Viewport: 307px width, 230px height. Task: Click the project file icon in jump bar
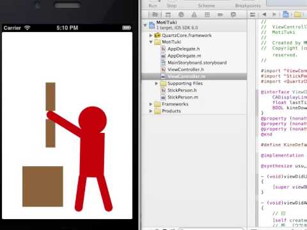click(x=285, y=14)
